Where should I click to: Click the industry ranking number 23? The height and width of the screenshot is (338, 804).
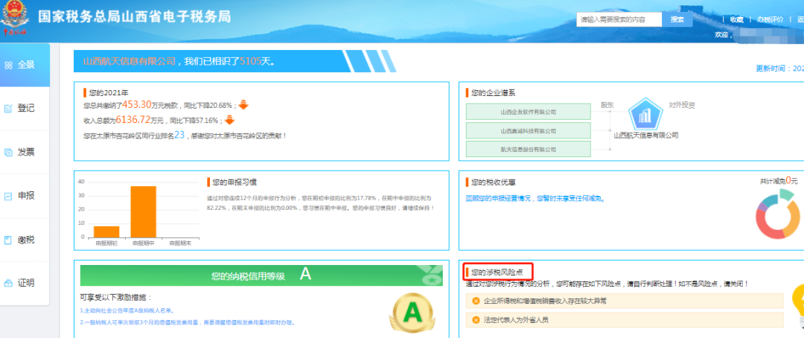[179, 135]
